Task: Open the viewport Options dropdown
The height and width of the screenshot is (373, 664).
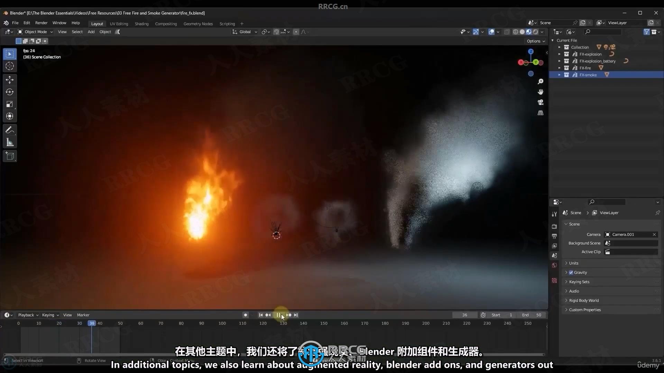Action: click(x=536, y=41)
